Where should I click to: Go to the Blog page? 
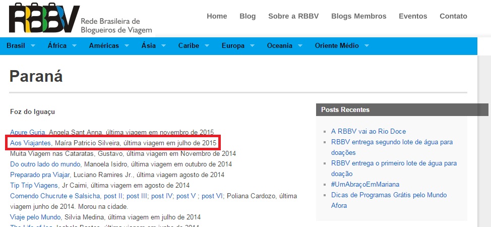[248, 16]
